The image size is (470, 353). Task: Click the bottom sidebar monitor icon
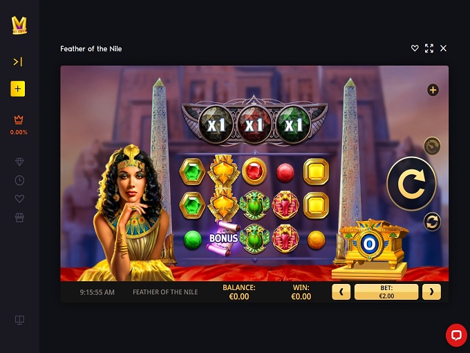[19, 320]
